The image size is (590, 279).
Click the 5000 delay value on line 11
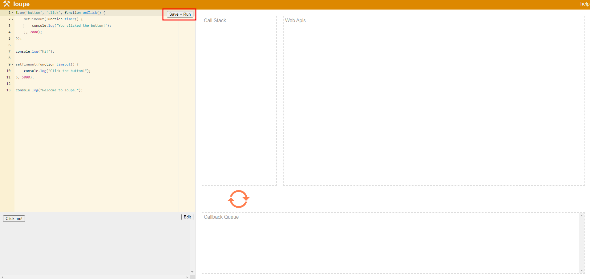point(26,77)
